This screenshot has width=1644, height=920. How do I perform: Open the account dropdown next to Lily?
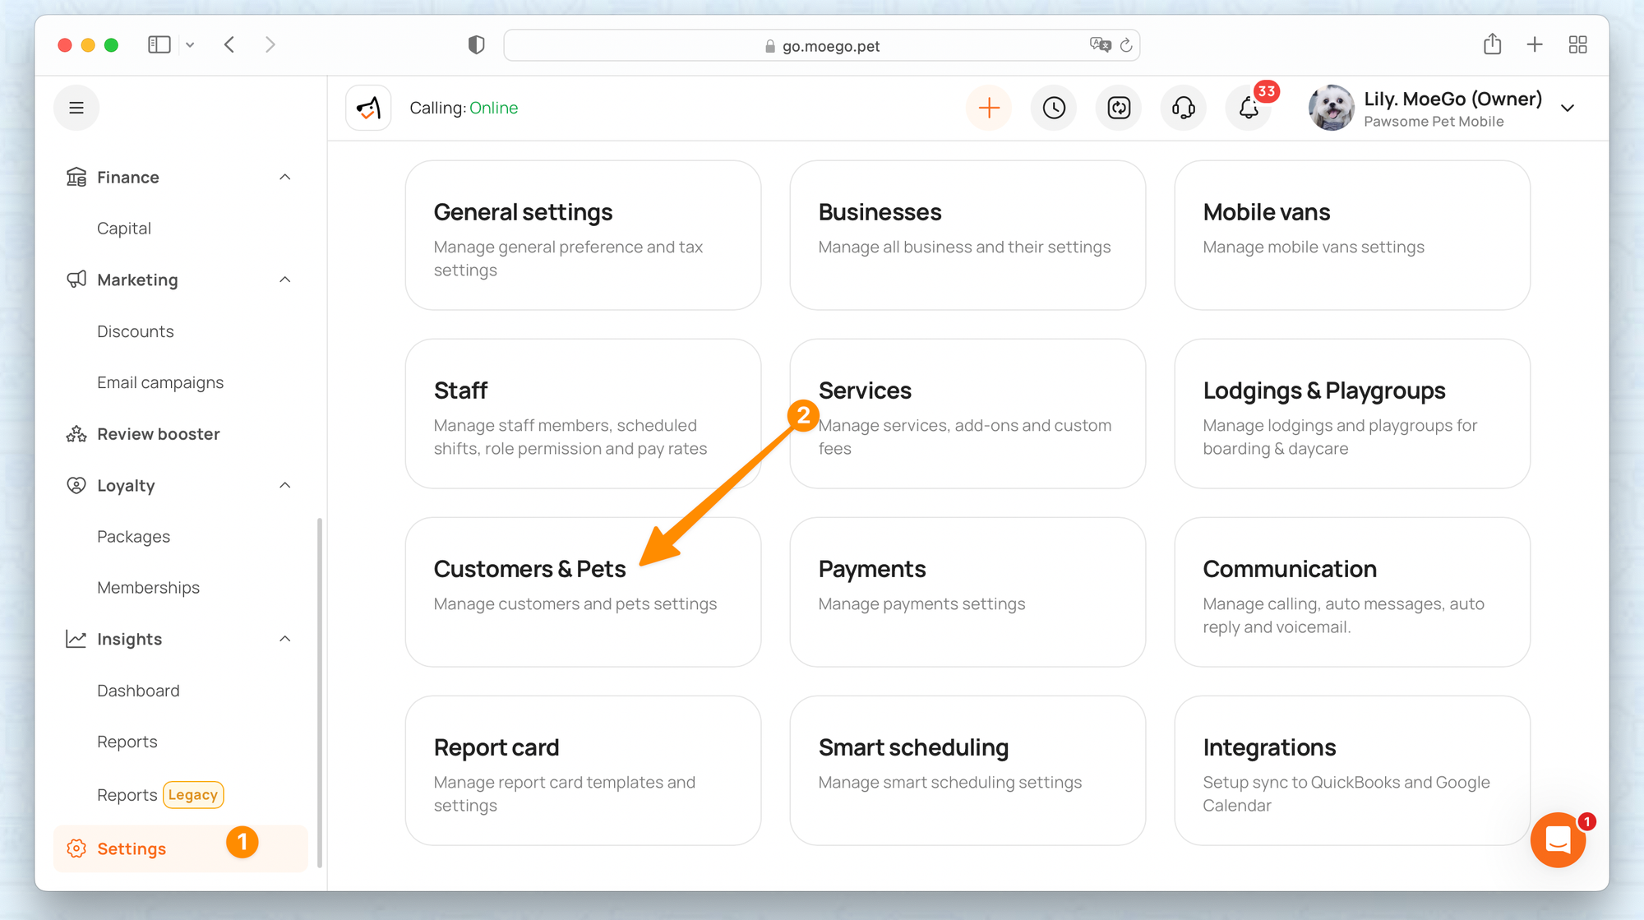point(1568,109)
